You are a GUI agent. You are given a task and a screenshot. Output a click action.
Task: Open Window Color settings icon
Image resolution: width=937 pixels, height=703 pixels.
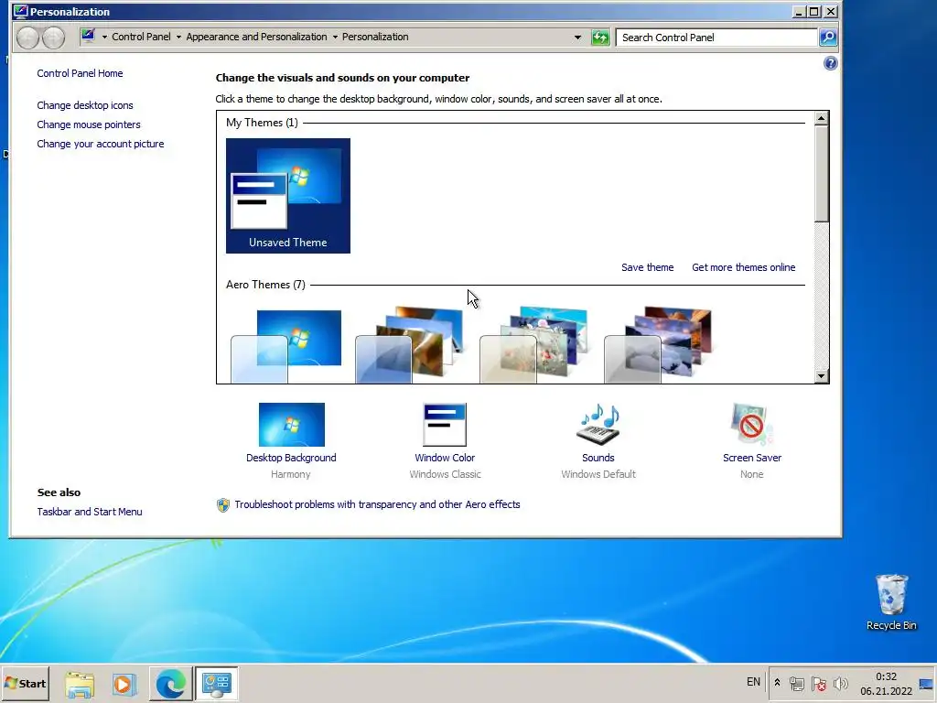pos(445,425)
